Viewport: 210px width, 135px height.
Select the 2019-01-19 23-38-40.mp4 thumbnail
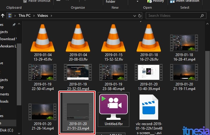[113, 72]
